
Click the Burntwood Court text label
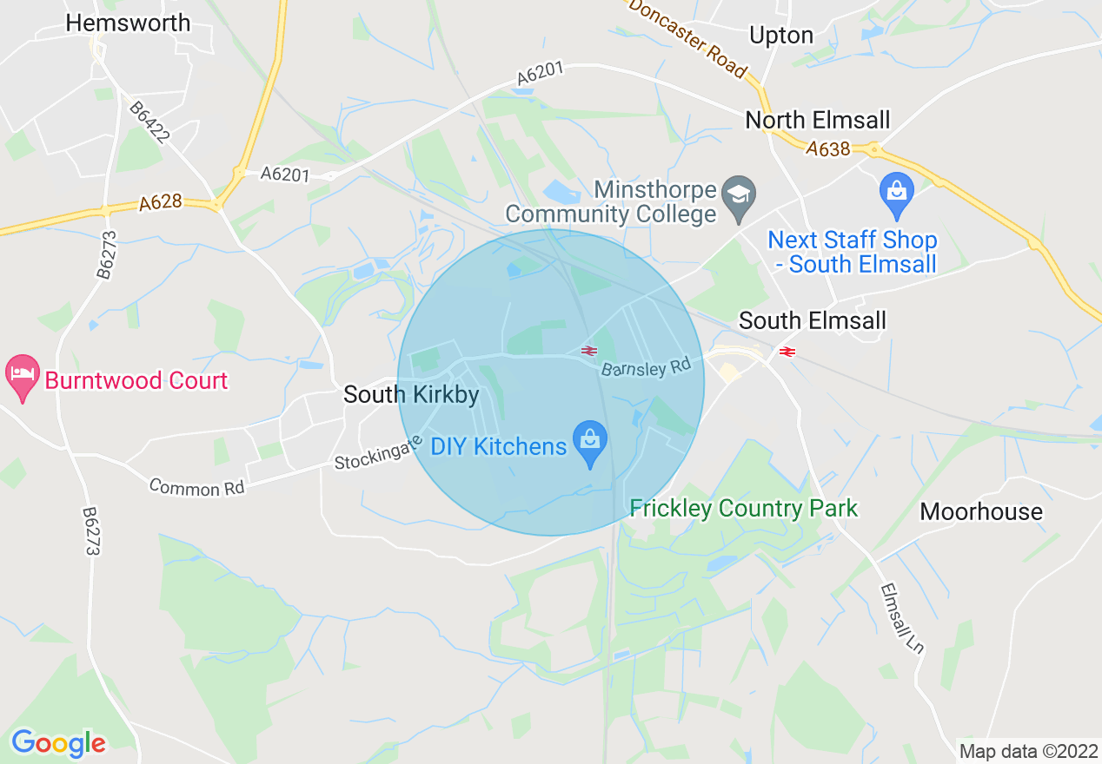coord(136,380)
